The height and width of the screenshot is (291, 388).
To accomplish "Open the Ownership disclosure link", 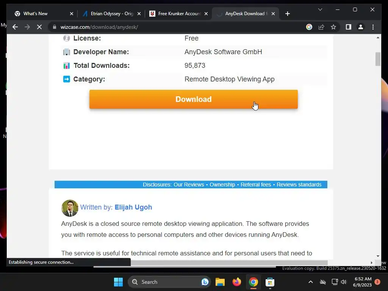I will (222, 185).
